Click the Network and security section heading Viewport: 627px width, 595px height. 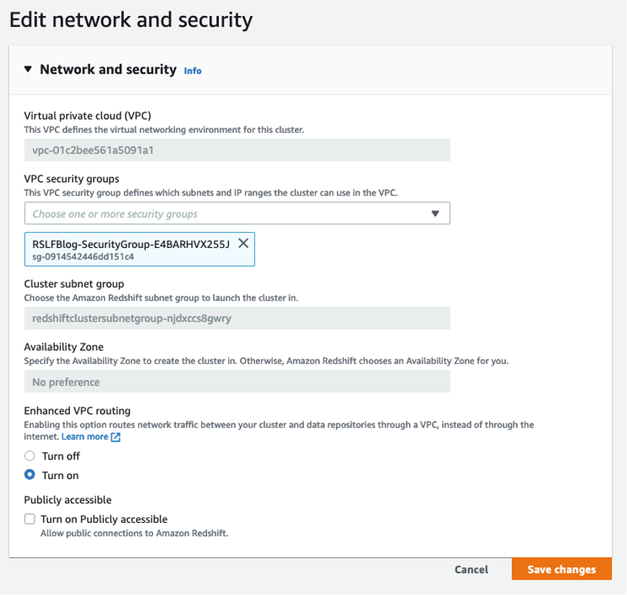(x=108, y=69)
